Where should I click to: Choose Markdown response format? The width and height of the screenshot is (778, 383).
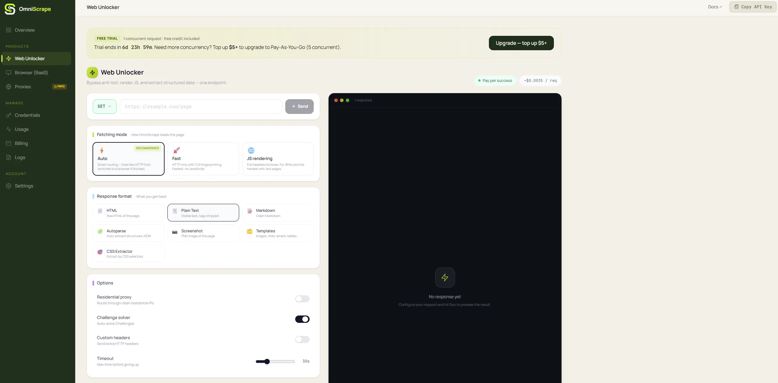coord(278,212)
